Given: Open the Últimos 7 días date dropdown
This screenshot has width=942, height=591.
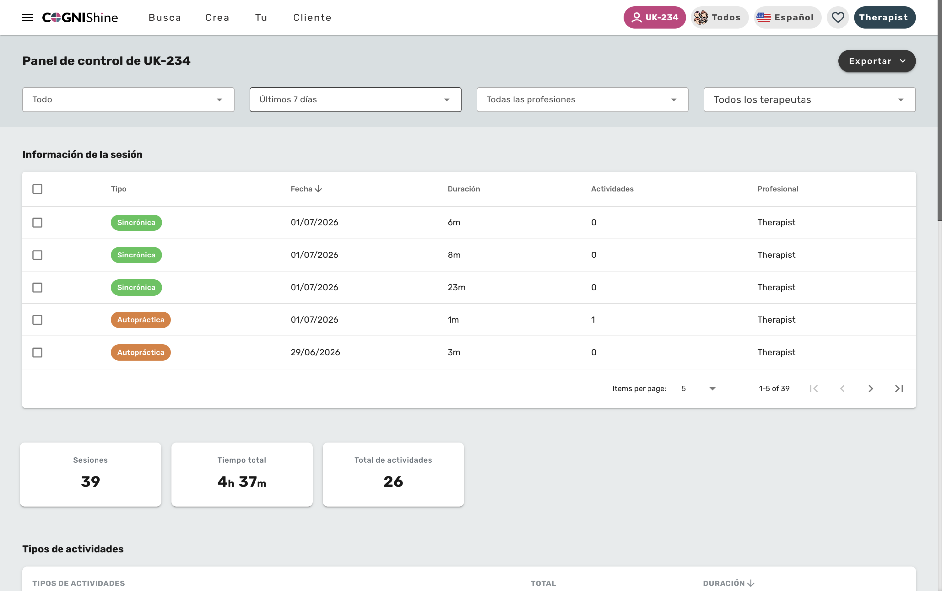Looking at the screenshot, I should click(x=355, y=100).
